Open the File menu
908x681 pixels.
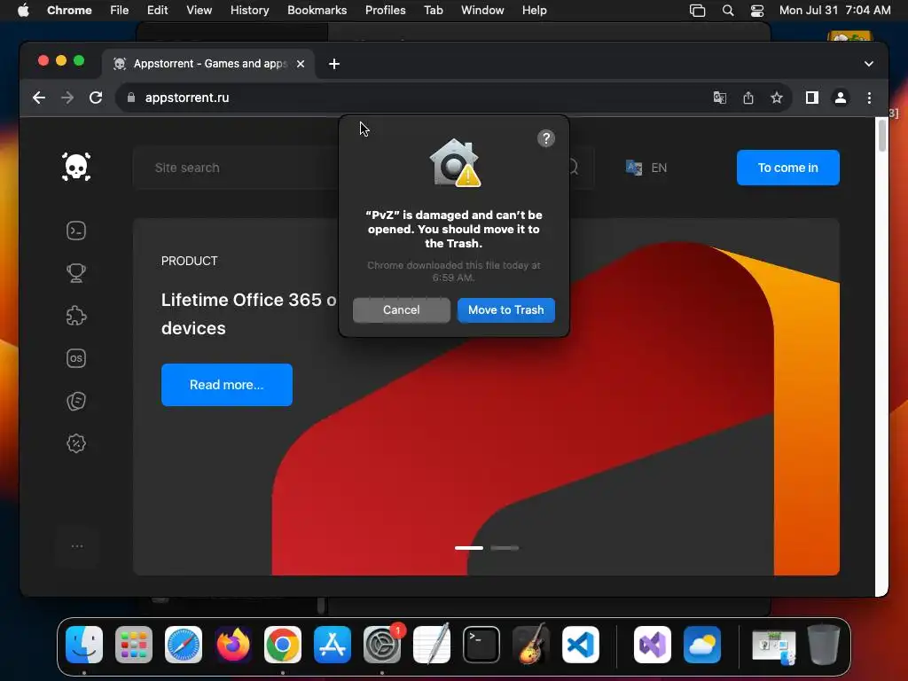pos(120,10)
